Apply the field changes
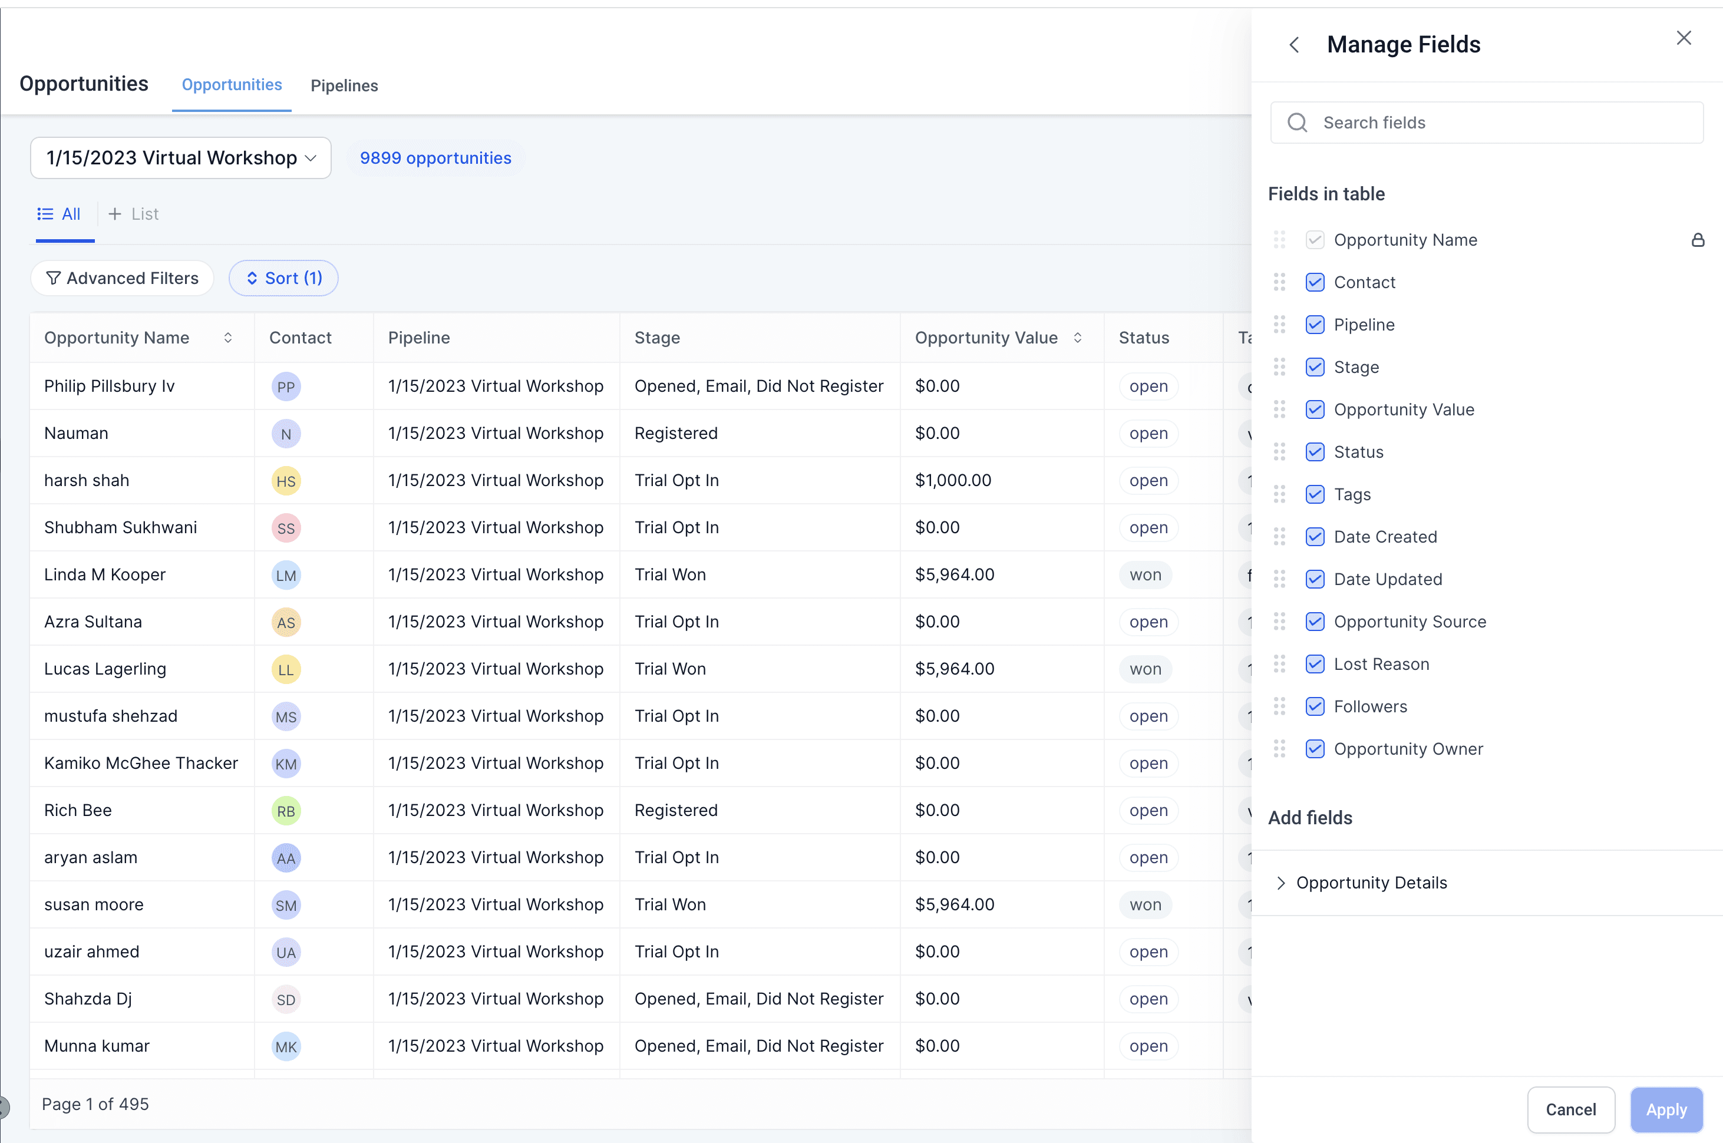This screenshot has height=1143, width=1723. click(x=1666, y=1109)
